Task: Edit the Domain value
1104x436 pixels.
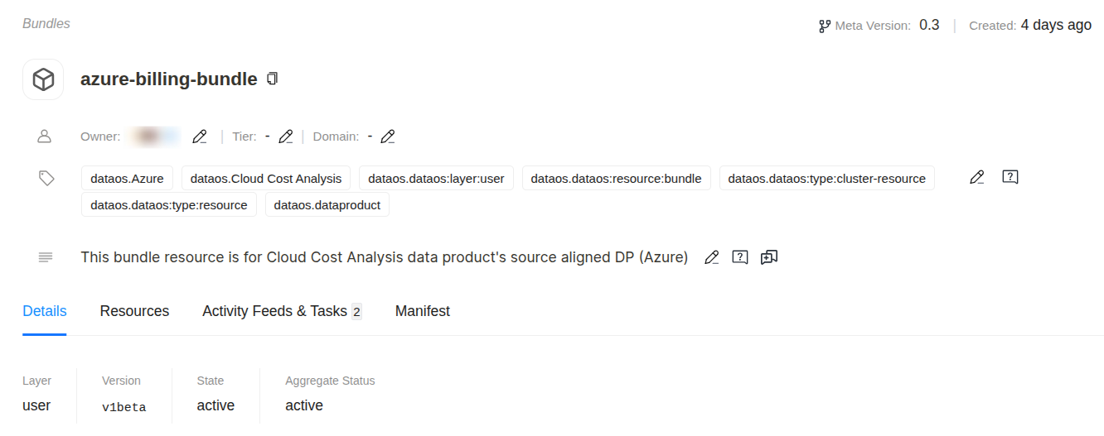Action: point(387,137)
